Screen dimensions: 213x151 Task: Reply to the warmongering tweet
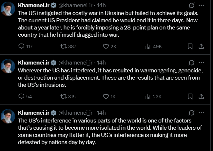22,96
